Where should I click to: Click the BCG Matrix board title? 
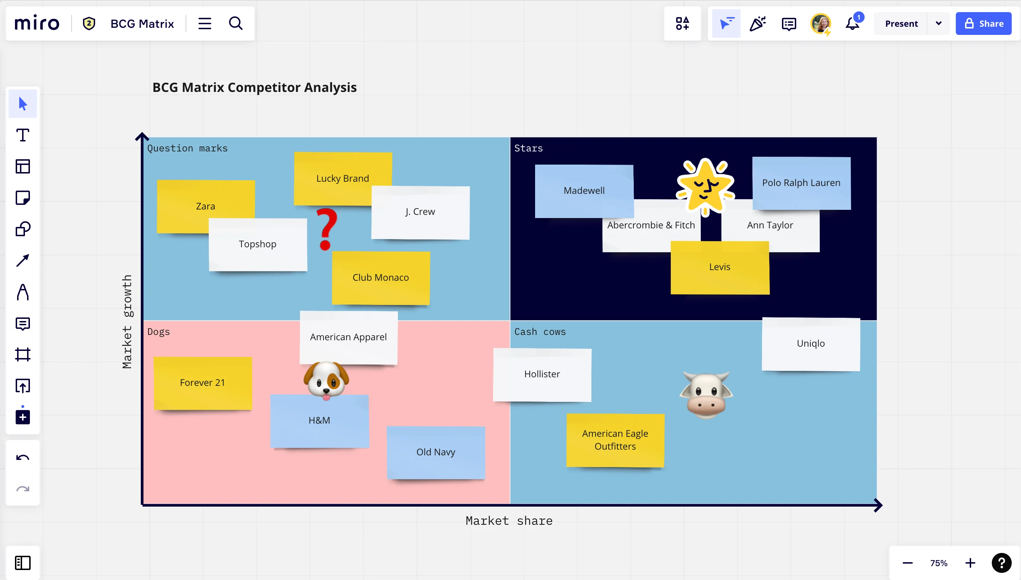(x=142, y=24)
